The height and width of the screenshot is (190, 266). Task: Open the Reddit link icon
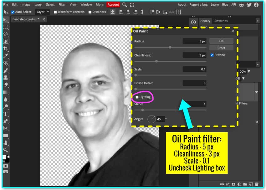pyautogui.click(x=241, y=5)
